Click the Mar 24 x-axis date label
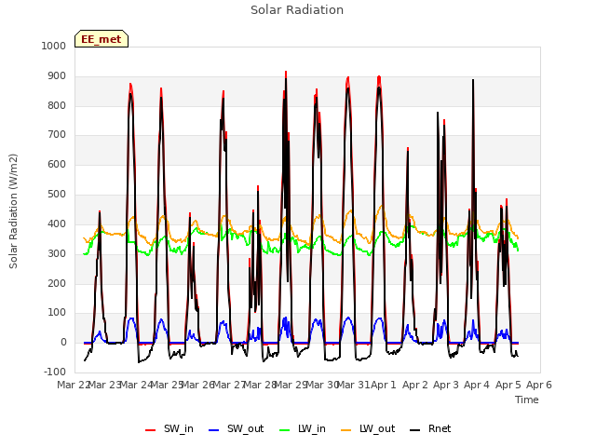 136,385
